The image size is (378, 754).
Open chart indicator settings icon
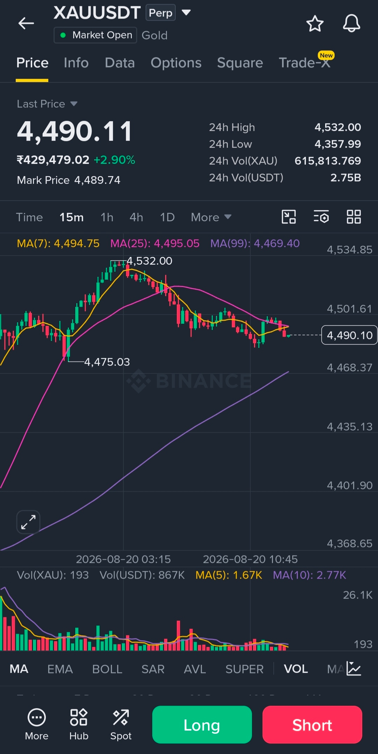pos(321,217)
